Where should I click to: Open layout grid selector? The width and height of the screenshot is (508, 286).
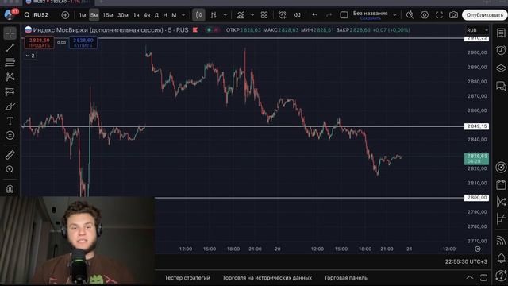click(264, 15)
